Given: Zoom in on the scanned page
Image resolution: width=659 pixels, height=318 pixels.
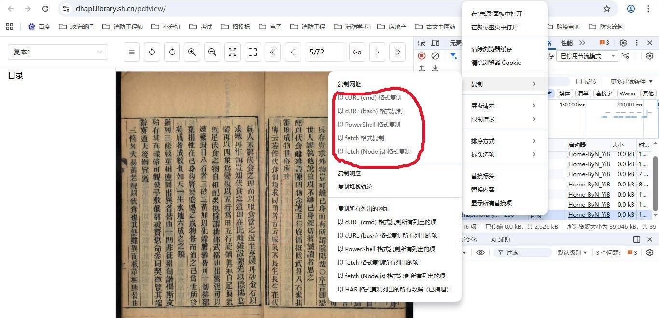Looking at the screenshot, I should click(192, 52).
